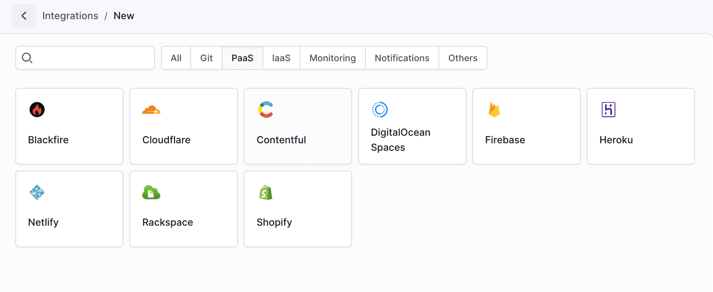Choose the Netlify card label

(x=43, y=222)
